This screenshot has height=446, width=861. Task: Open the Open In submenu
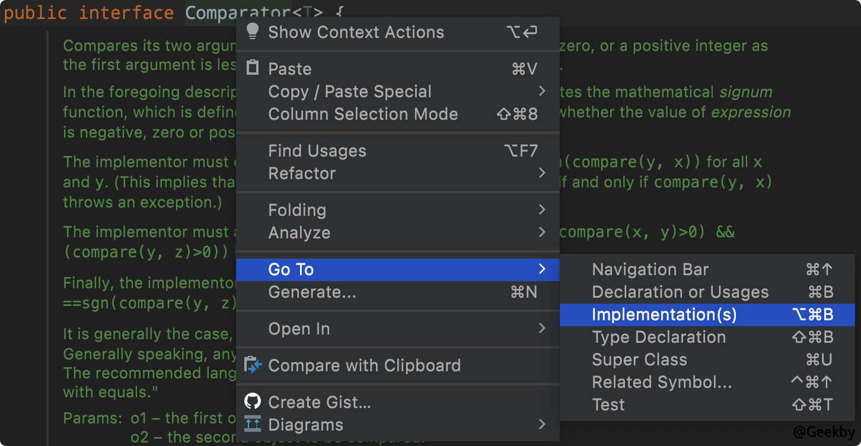299,329
